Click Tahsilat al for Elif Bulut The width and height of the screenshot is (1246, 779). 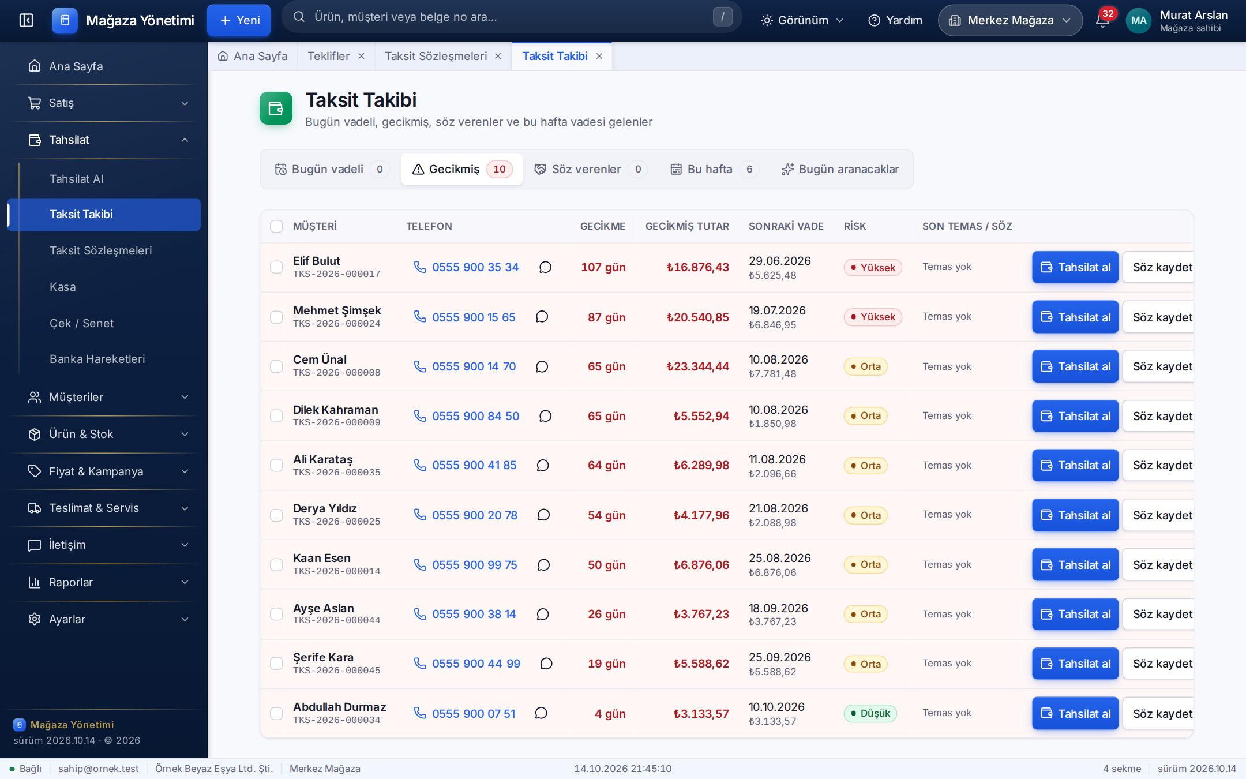(1075, 267)
